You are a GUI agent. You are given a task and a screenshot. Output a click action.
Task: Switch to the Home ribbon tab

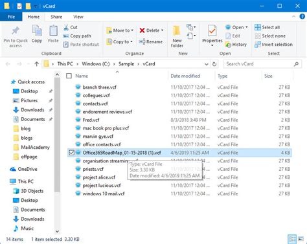pyautogui.click(x=34, y=17)
